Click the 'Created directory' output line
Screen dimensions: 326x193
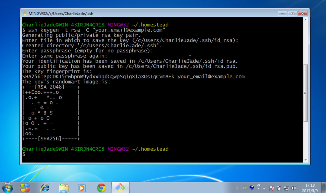tap(92, 46)
